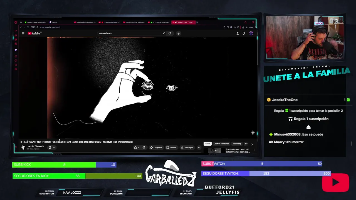Image resolution: width=356 pixels, height=200 pixels.
Task: Click the KAALOZZZ last subscriber label
Action: tap(72, 192)
